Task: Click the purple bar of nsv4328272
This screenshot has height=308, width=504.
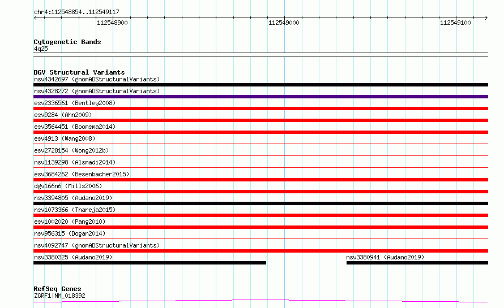Action: pos(260,97)
